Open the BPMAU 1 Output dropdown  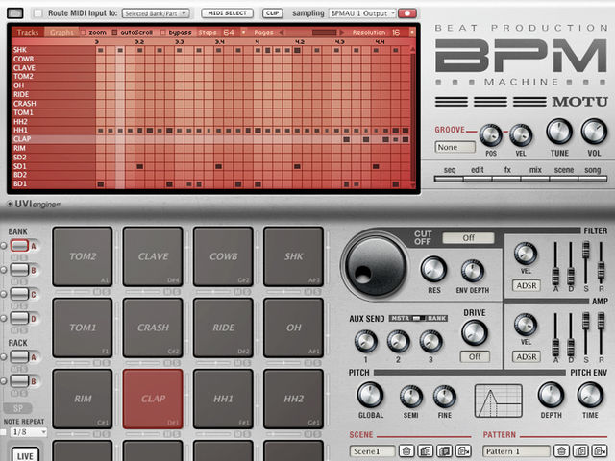coord(363,13)
